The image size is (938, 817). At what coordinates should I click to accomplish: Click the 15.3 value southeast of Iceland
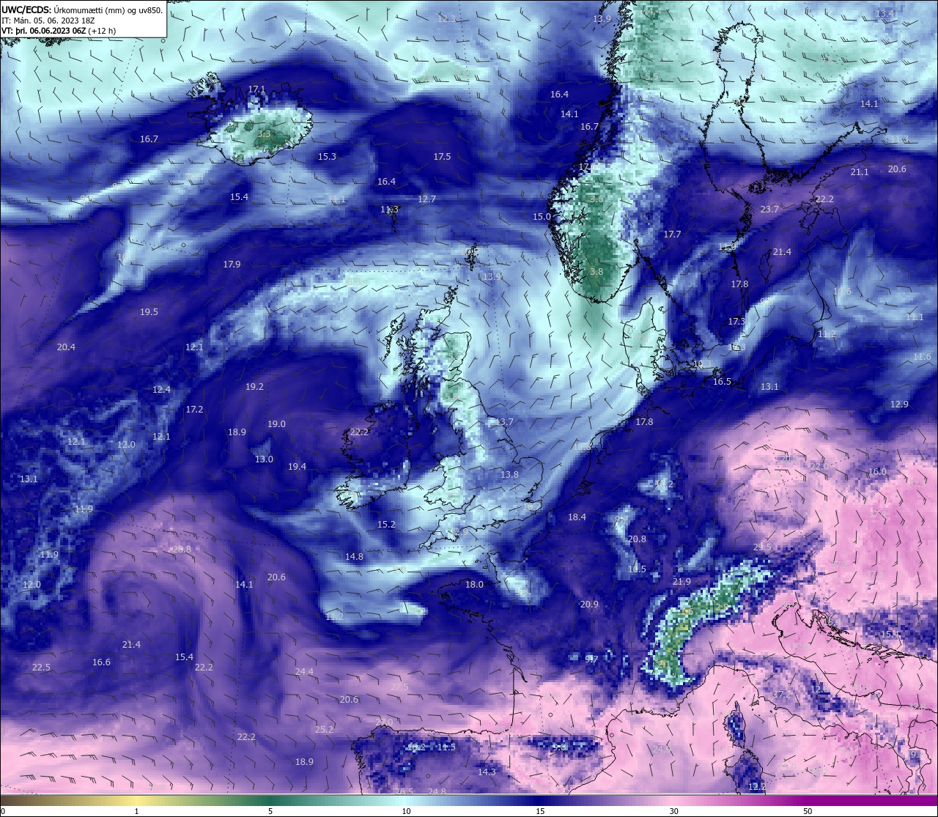[x=327, y=157]
